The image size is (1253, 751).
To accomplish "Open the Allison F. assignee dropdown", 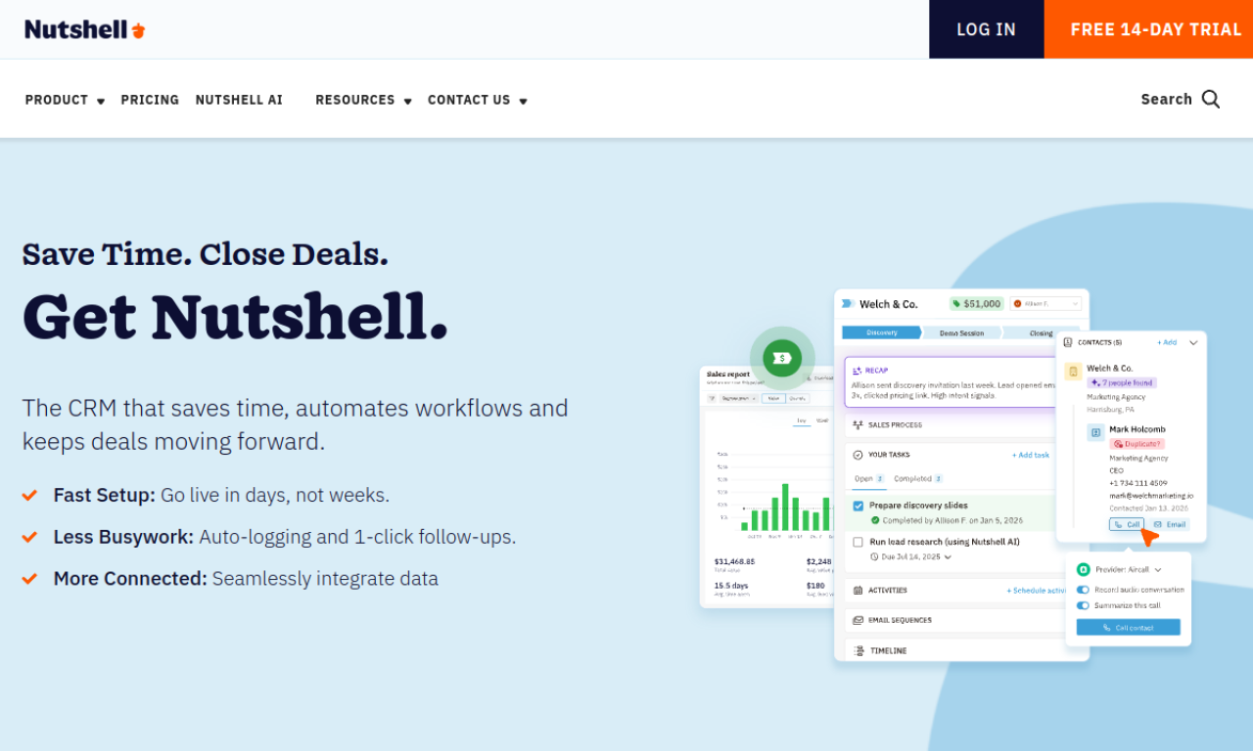I will (x=1045, y=304).
